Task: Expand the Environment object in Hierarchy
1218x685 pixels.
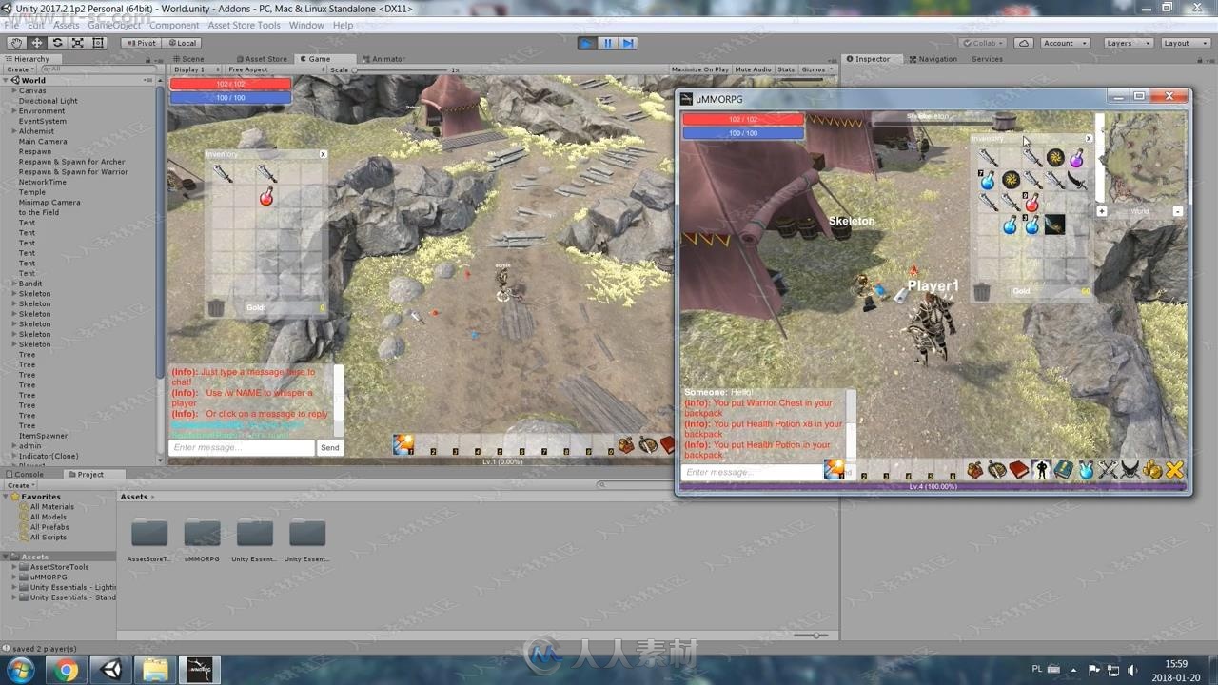Action: pos(14,111)
